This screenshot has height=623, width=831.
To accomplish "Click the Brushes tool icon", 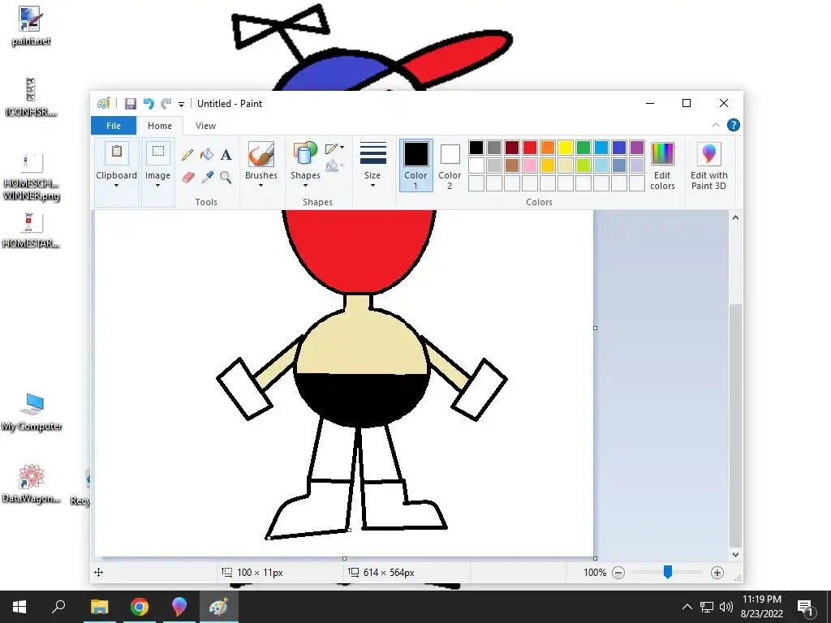I will (x=261, y=154).
